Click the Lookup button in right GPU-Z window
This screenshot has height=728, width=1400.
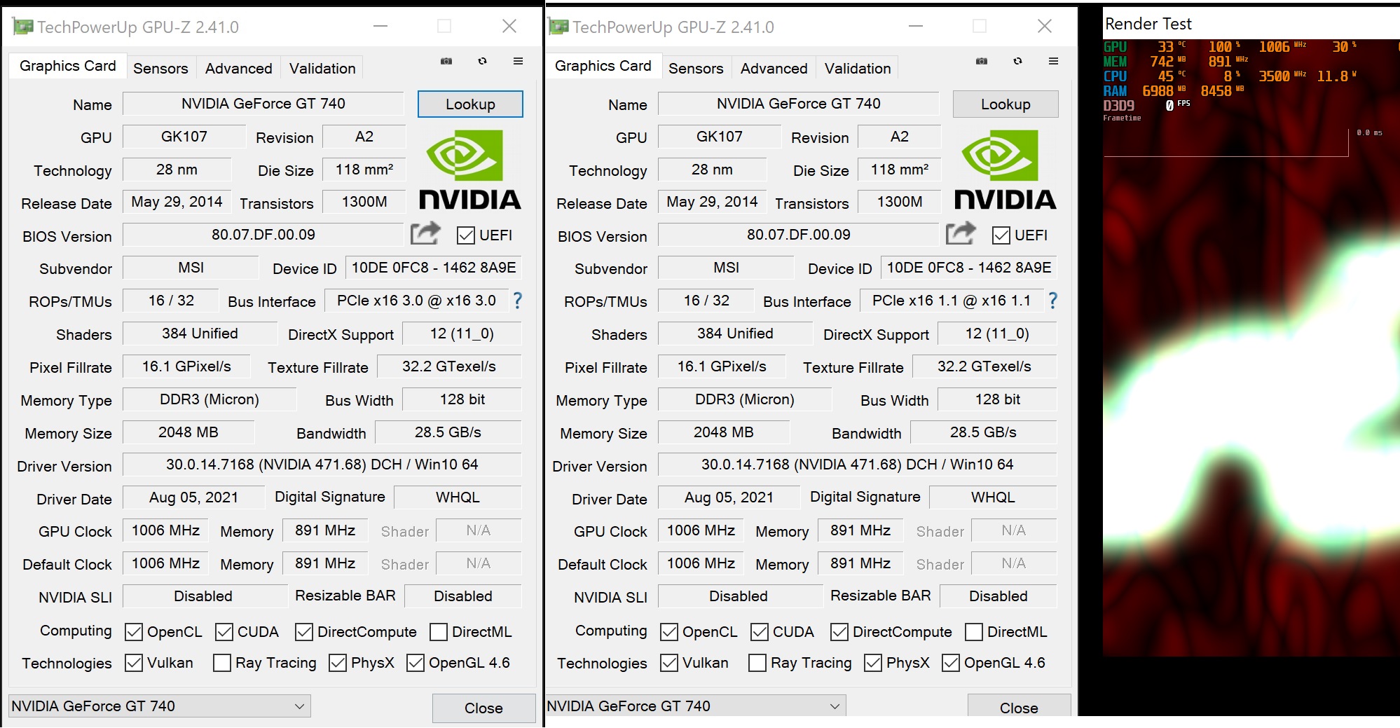click(1006, 104)
